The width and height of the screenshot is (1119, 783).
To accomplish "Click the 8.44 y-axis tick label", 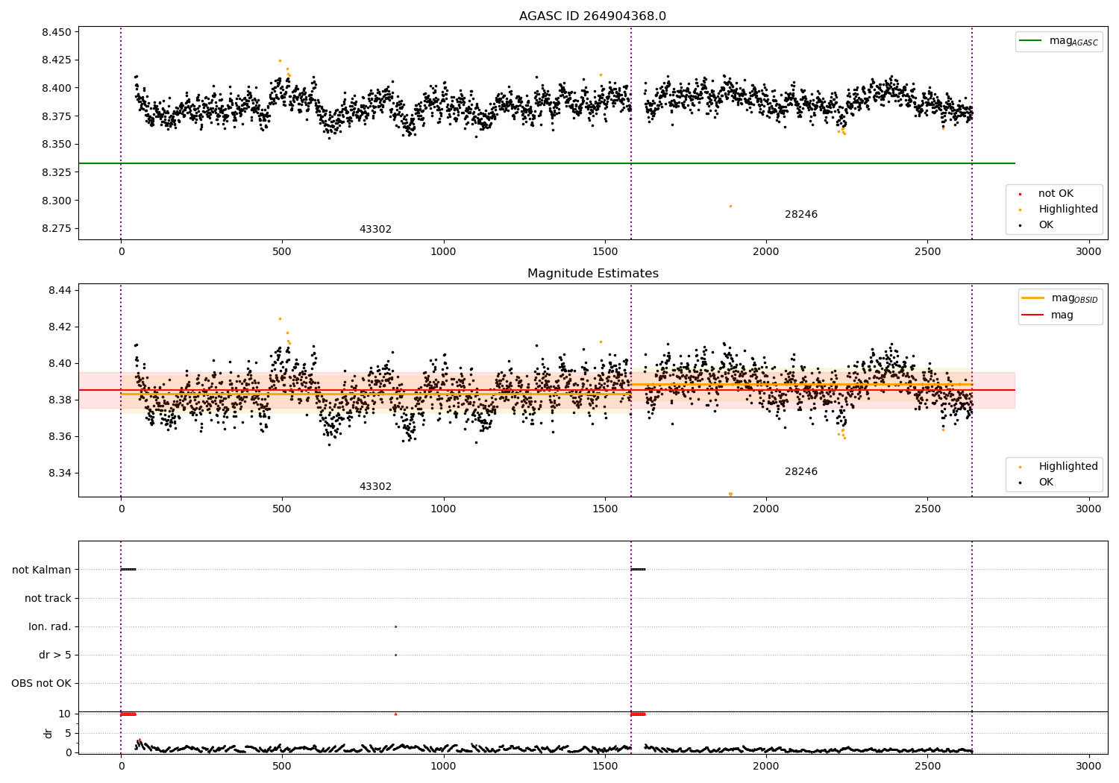I will pyautogui.click(x=59, y=290).
